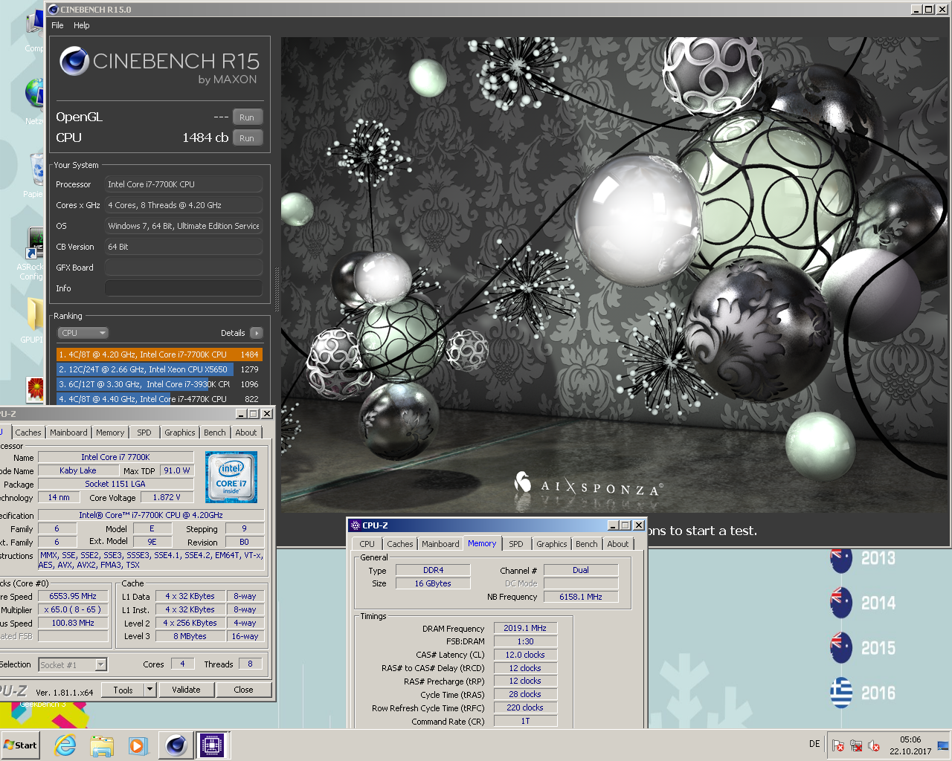Select the i7-7700K ranking entry with score 1484
This screenshot has height=761, width=952.
point(159,354)
